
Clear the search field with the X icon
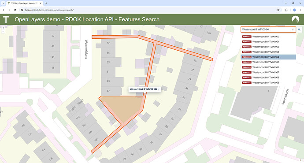point(293,30)
